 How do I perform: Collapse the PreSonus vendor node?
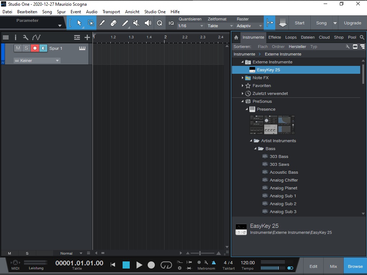pos(243,101)
